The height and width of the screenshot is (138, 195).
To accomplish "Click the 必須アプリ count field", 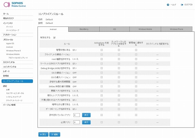I will [x=76, y=122].
